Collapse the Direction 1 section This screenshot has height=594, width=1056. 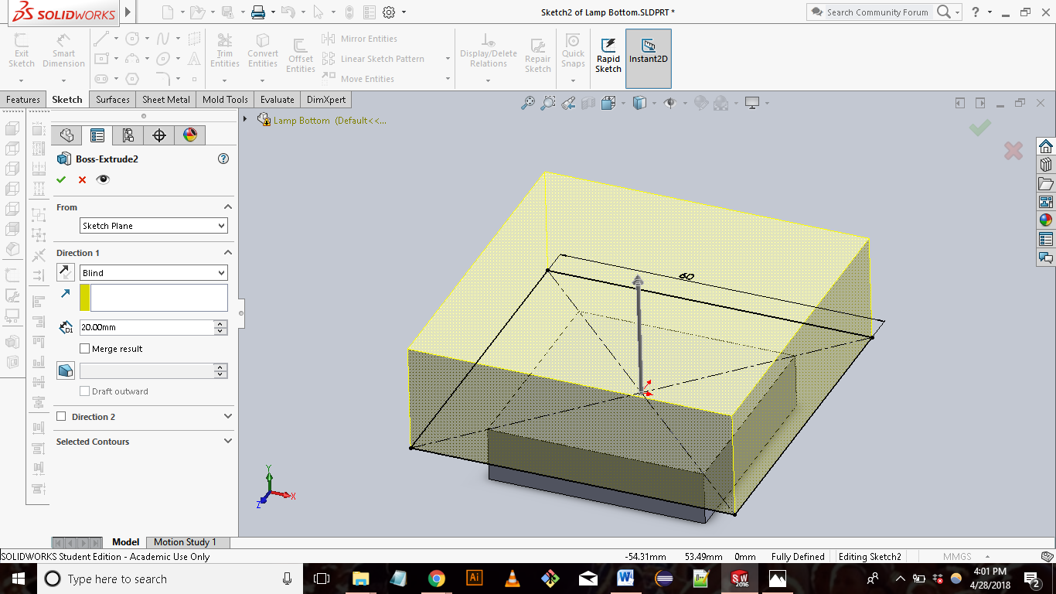point(228,253)
